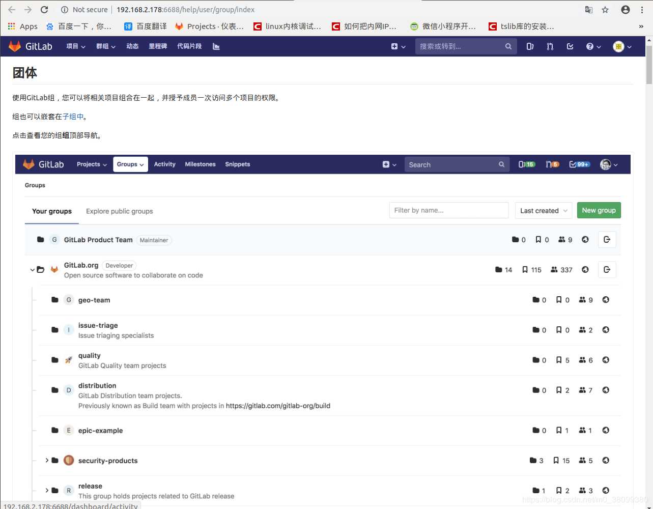Image resolution: width=653 pixels, height=509 pixels.
Task: Reload the current page
Action: tap(44, 10)
